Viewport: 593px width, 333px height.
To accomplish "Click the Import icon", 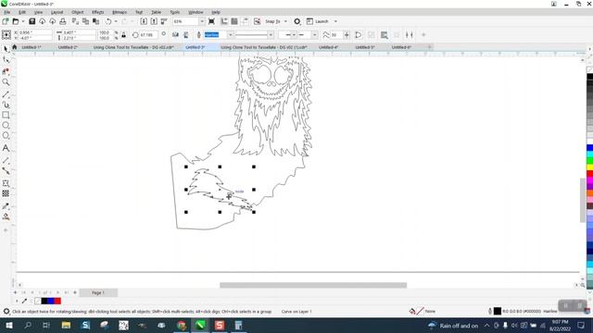I will tap(144, 21).
